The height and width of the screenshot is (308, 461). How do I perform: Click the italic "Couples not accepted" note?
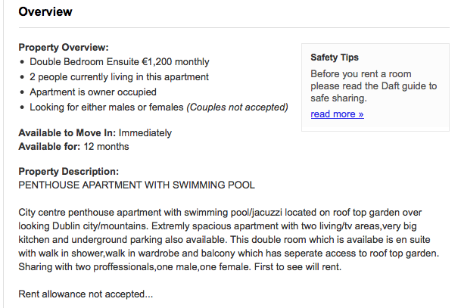coord(237,107)
